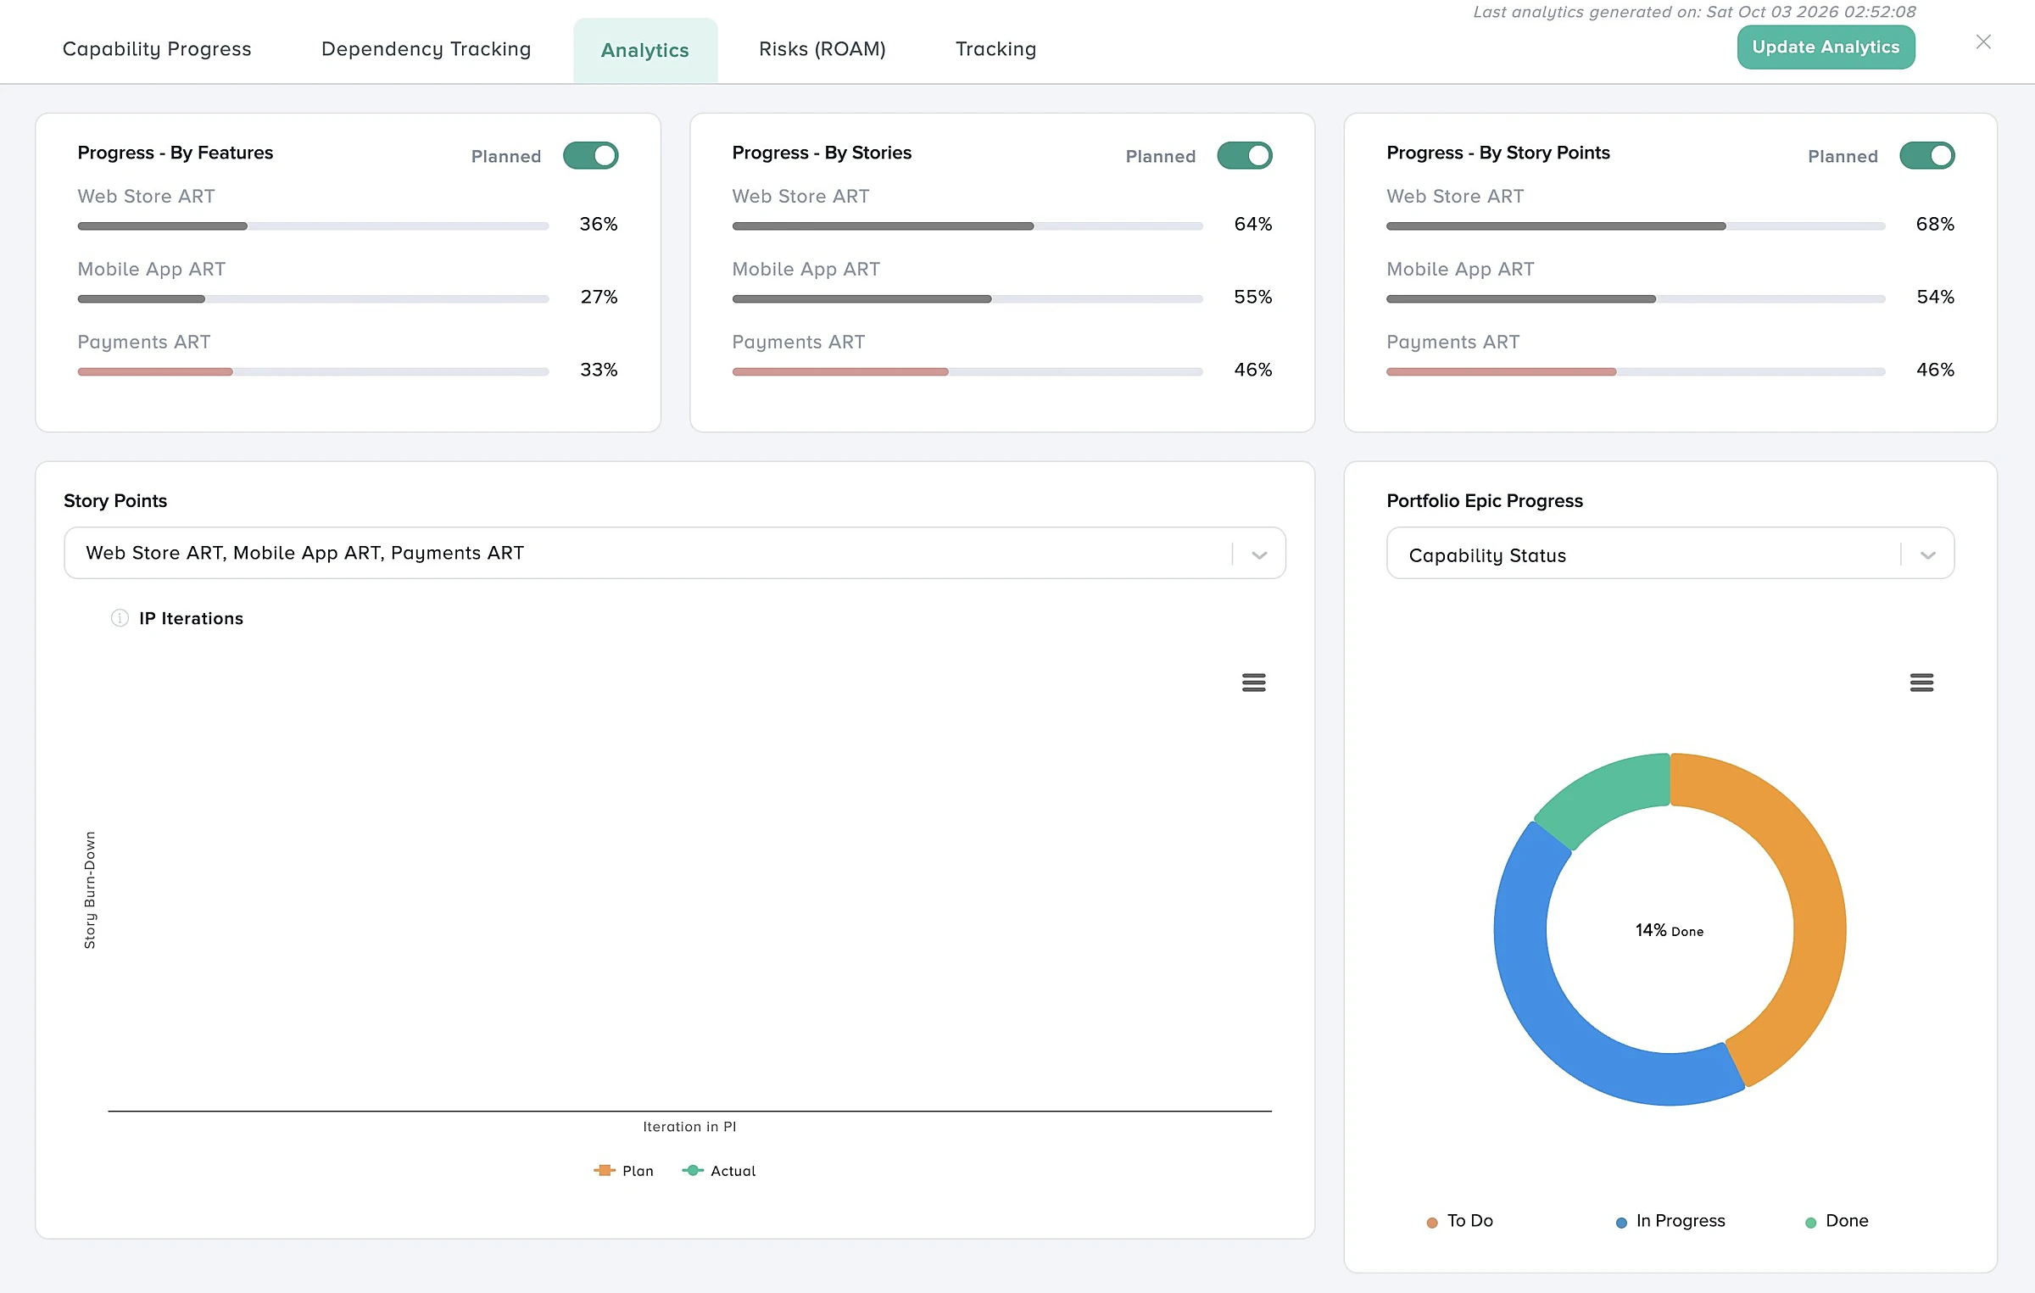Switch to the Dependency Tracking tab
2035x1293 pixels.
[427, 49]
